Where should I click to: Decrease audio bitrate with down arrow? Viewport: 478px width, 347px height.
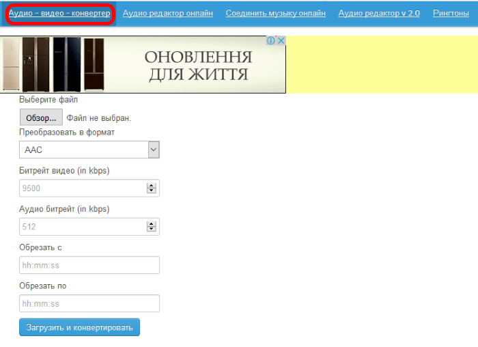click(151, 230)
